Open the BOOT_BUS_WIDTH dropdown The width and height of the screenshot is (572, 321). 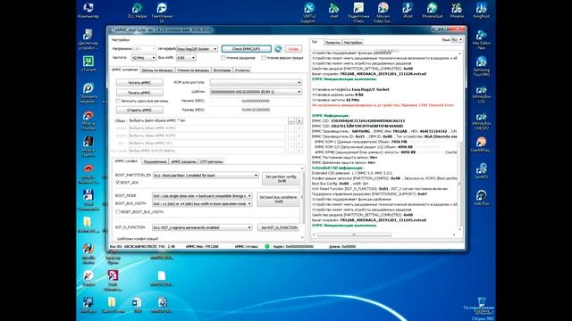[202, 204]
